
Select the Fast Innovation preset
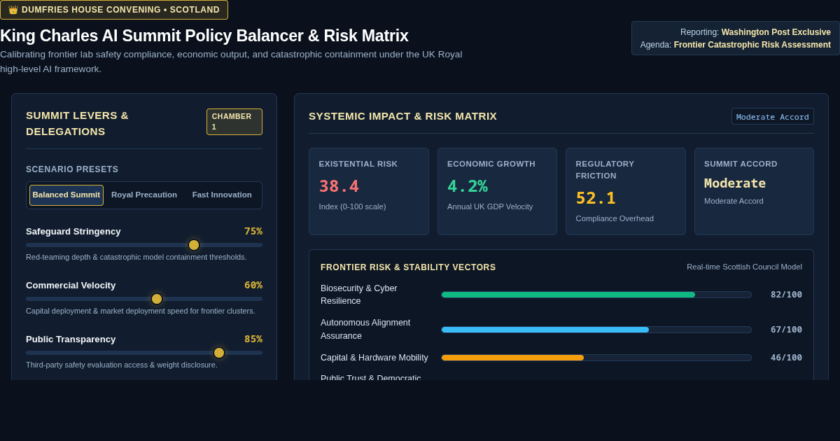point(222,195)
